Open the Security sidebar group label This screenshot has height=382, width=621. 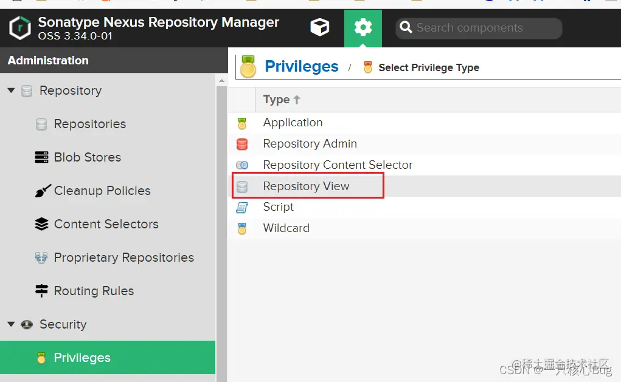point(63,324)
